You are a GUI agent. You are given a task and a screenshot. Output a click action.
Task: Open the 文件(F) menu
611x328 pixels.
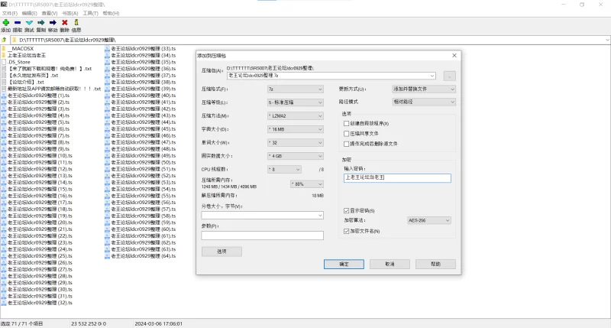[x=10, y=13]
